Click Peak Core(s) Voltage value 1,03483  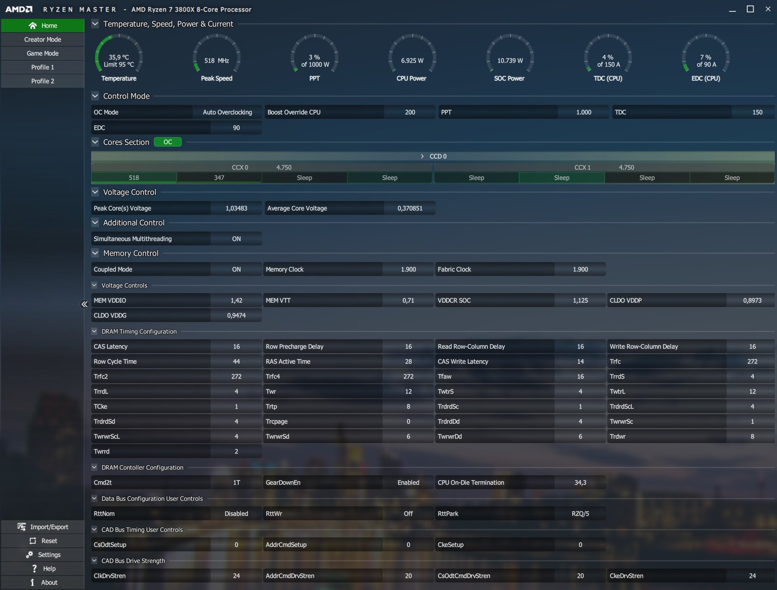[236, 208]
